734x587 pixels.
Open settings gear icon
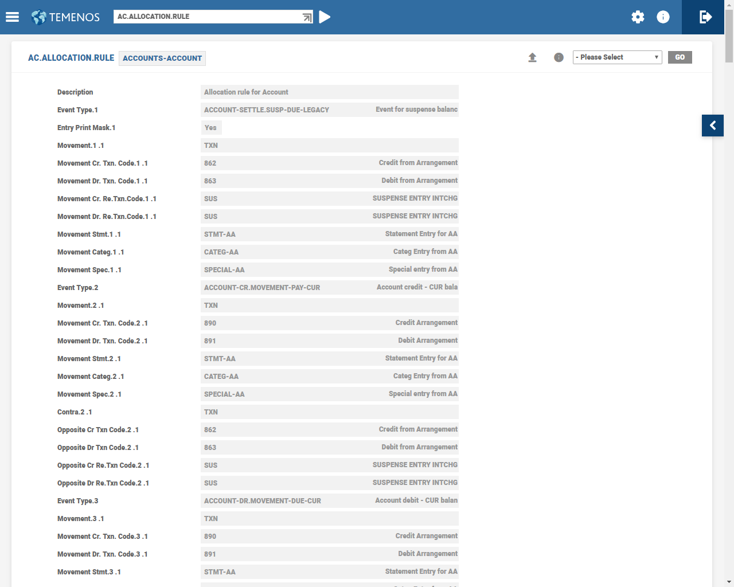(x=638, y=17)
